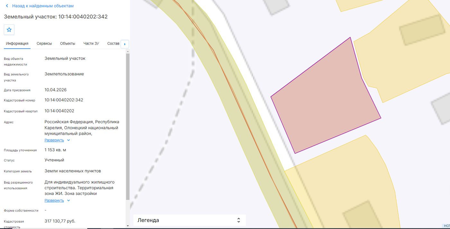Click scrollbar up arrow in info panel
Image resolution: width=450 pixels, height=229 pixels.
point(128,51)
